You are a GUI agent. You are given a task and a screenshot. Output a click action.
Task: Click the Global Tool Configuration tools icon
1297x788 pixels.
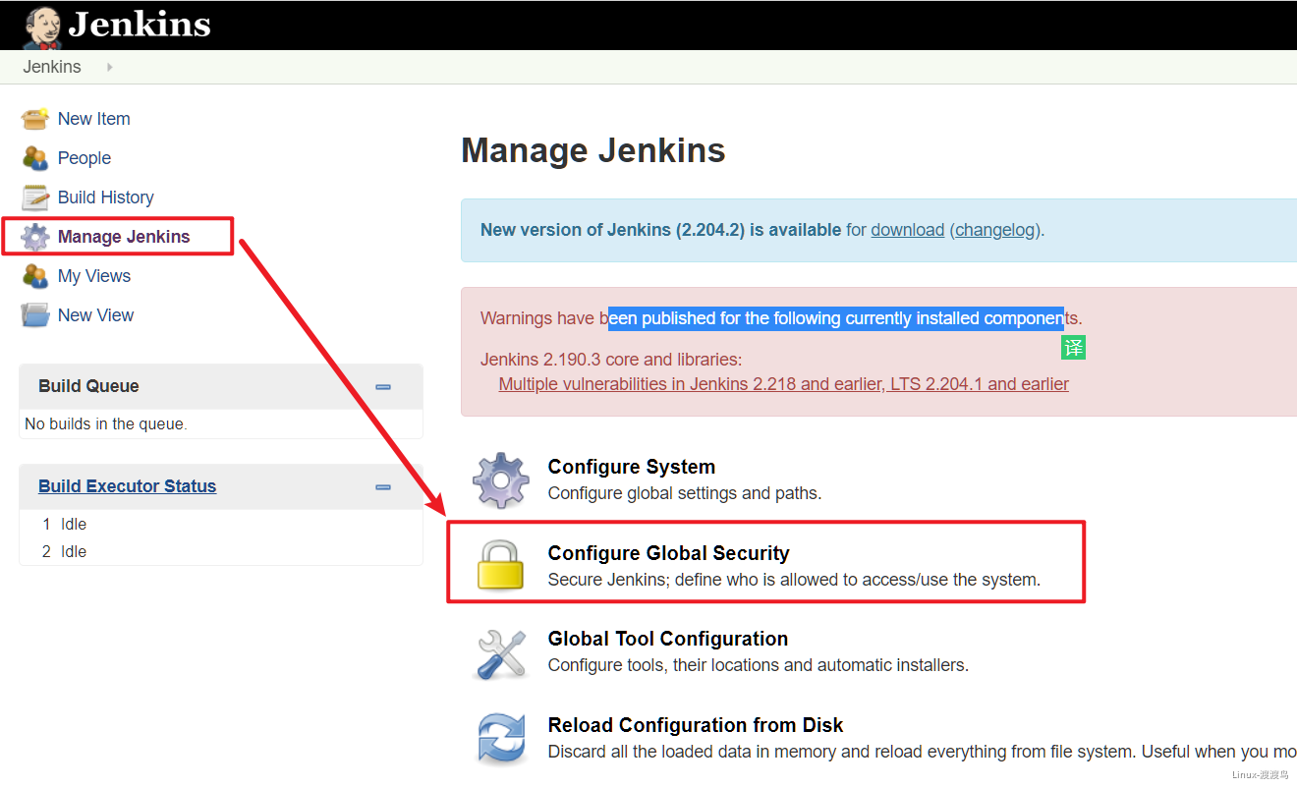[x=501, y=652]
